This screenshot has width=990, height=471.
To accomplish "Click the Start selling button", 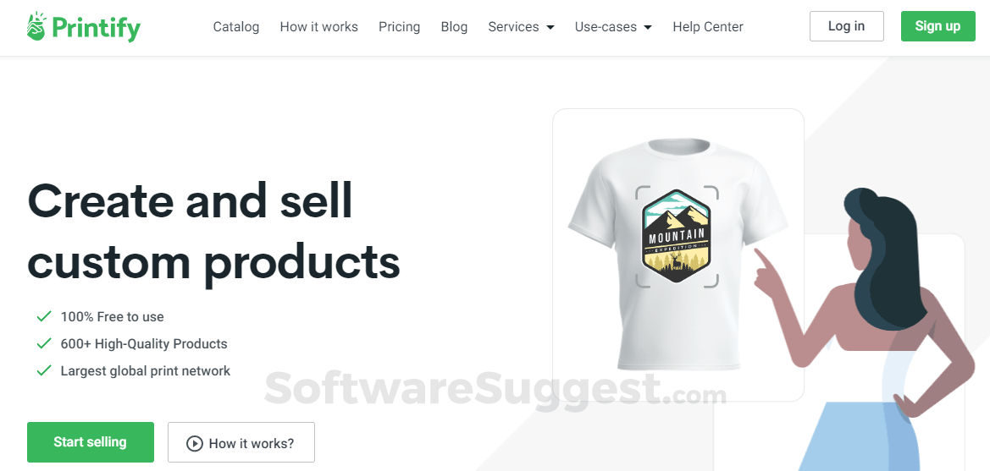I will point(91,442).
